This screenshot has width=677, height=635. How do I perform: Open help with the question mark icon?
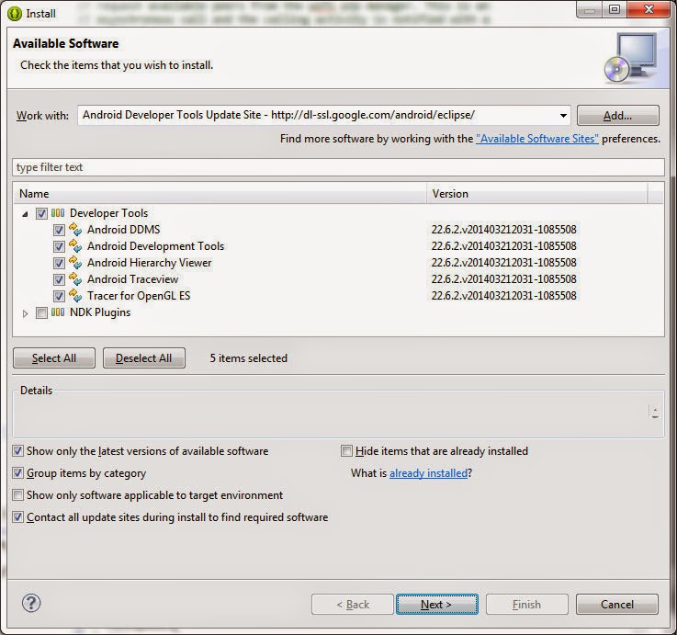31,603
